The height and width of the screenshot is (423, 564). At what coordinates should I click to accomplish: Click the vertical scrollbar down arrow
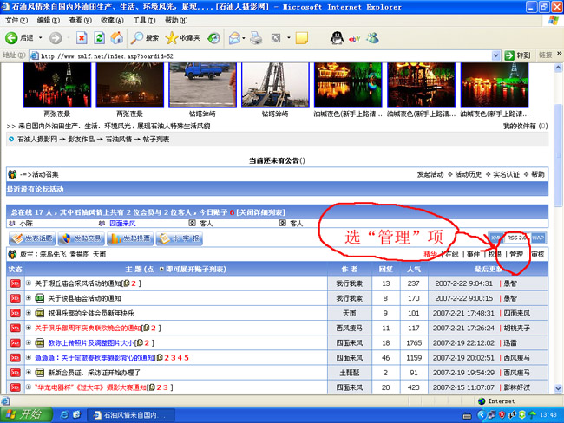[558, 388]
